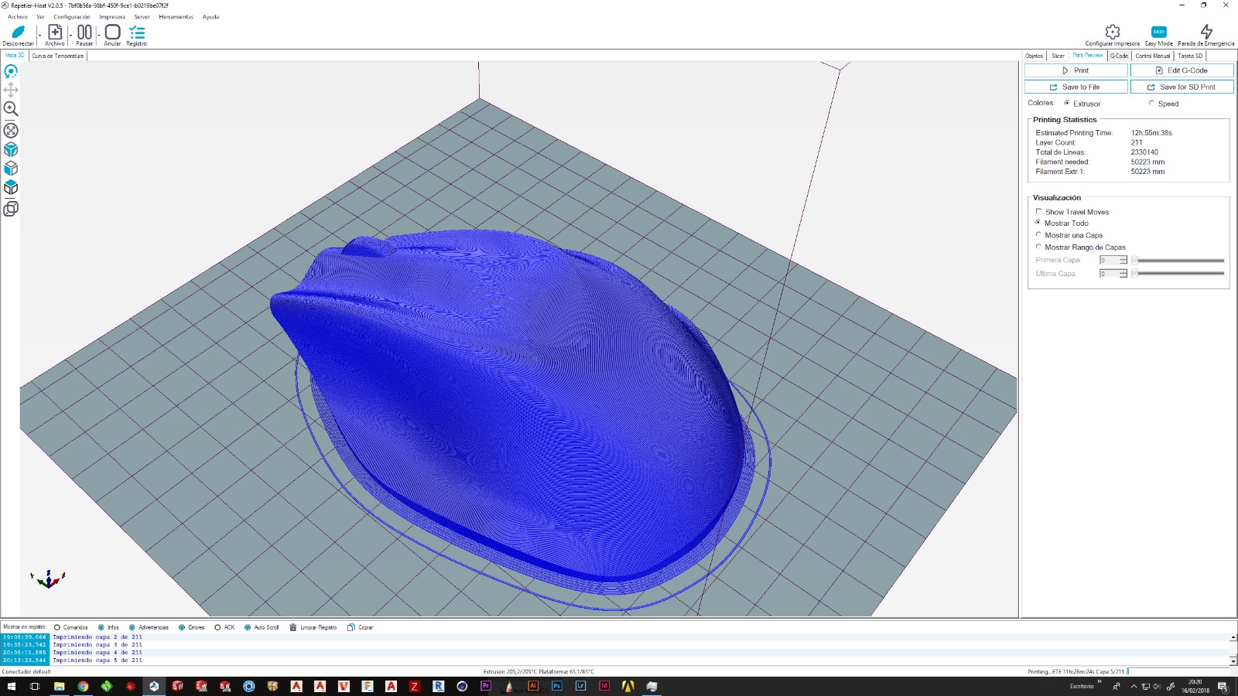Pause the print with Pausar icon
Viewport: 1238px width, 696px height.
[x=84, y=32]
